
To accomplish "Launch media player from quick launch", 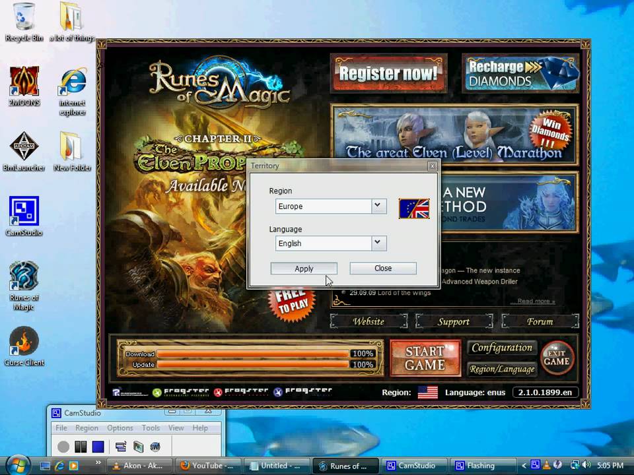I will pyautogui.click(x=73, y=466).
